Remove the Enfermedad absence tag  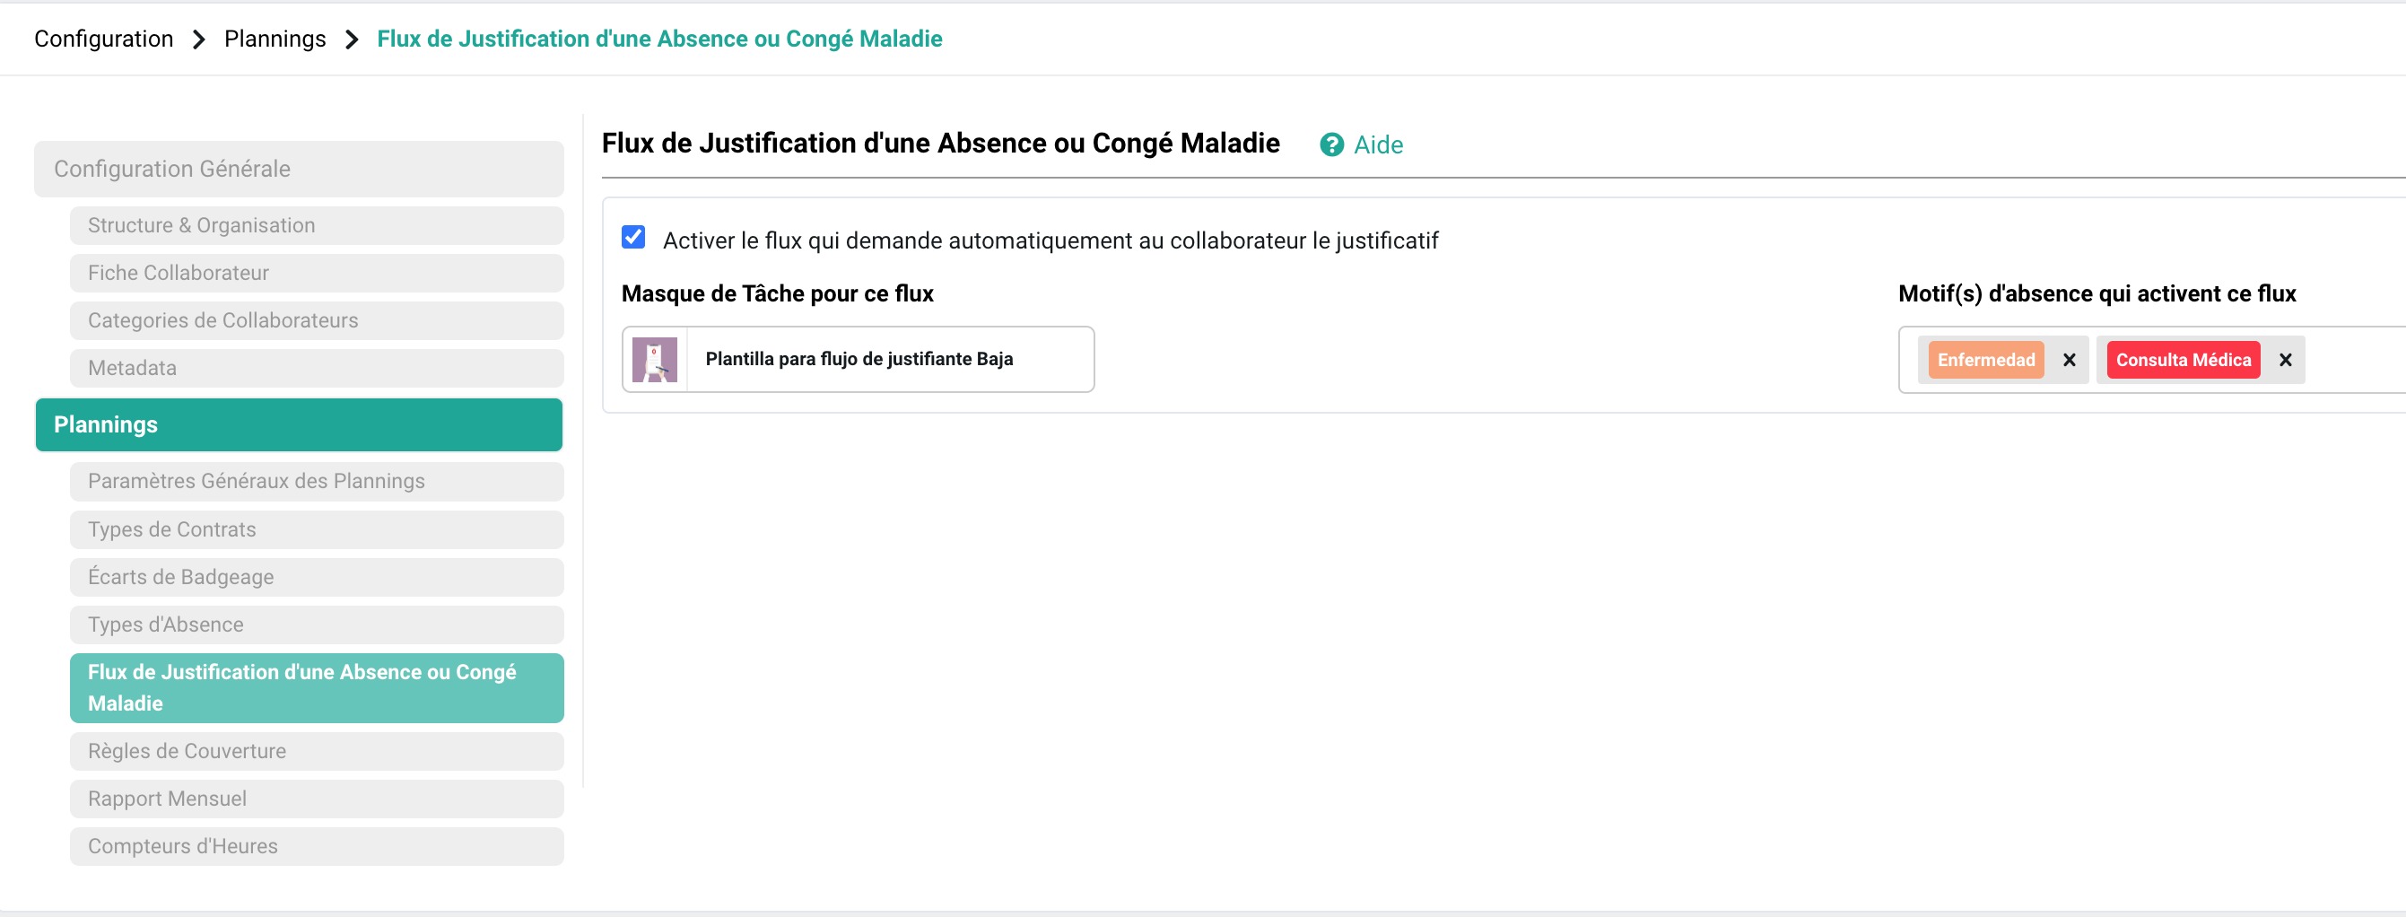click(2069, 361)
